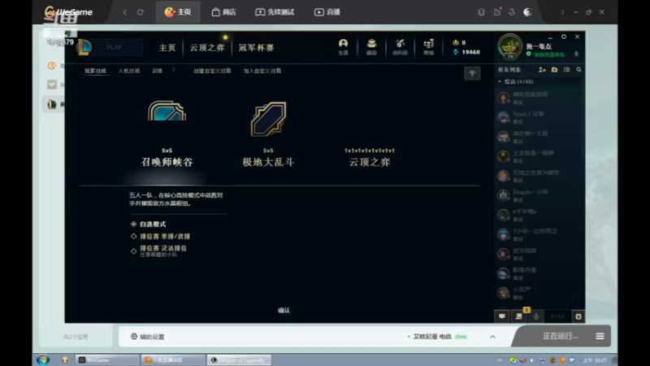The height and width of the screenshot is (366, 650).
Task: Expand the server panel chevron near 艾欧尼亚 电信
Action: click(492, 337)
